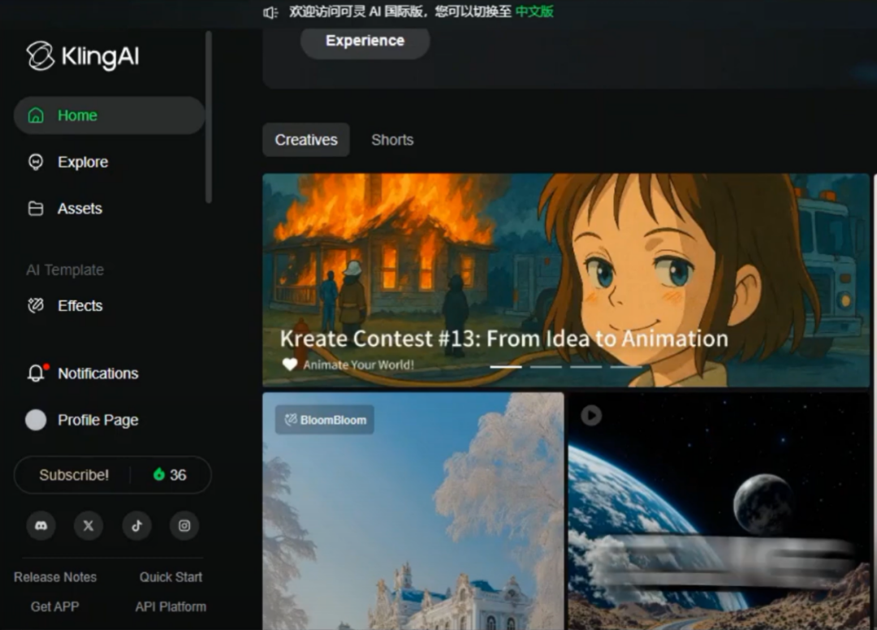Open Effects under AI Template
Screen dimensions: 877x630
(80, 306)
